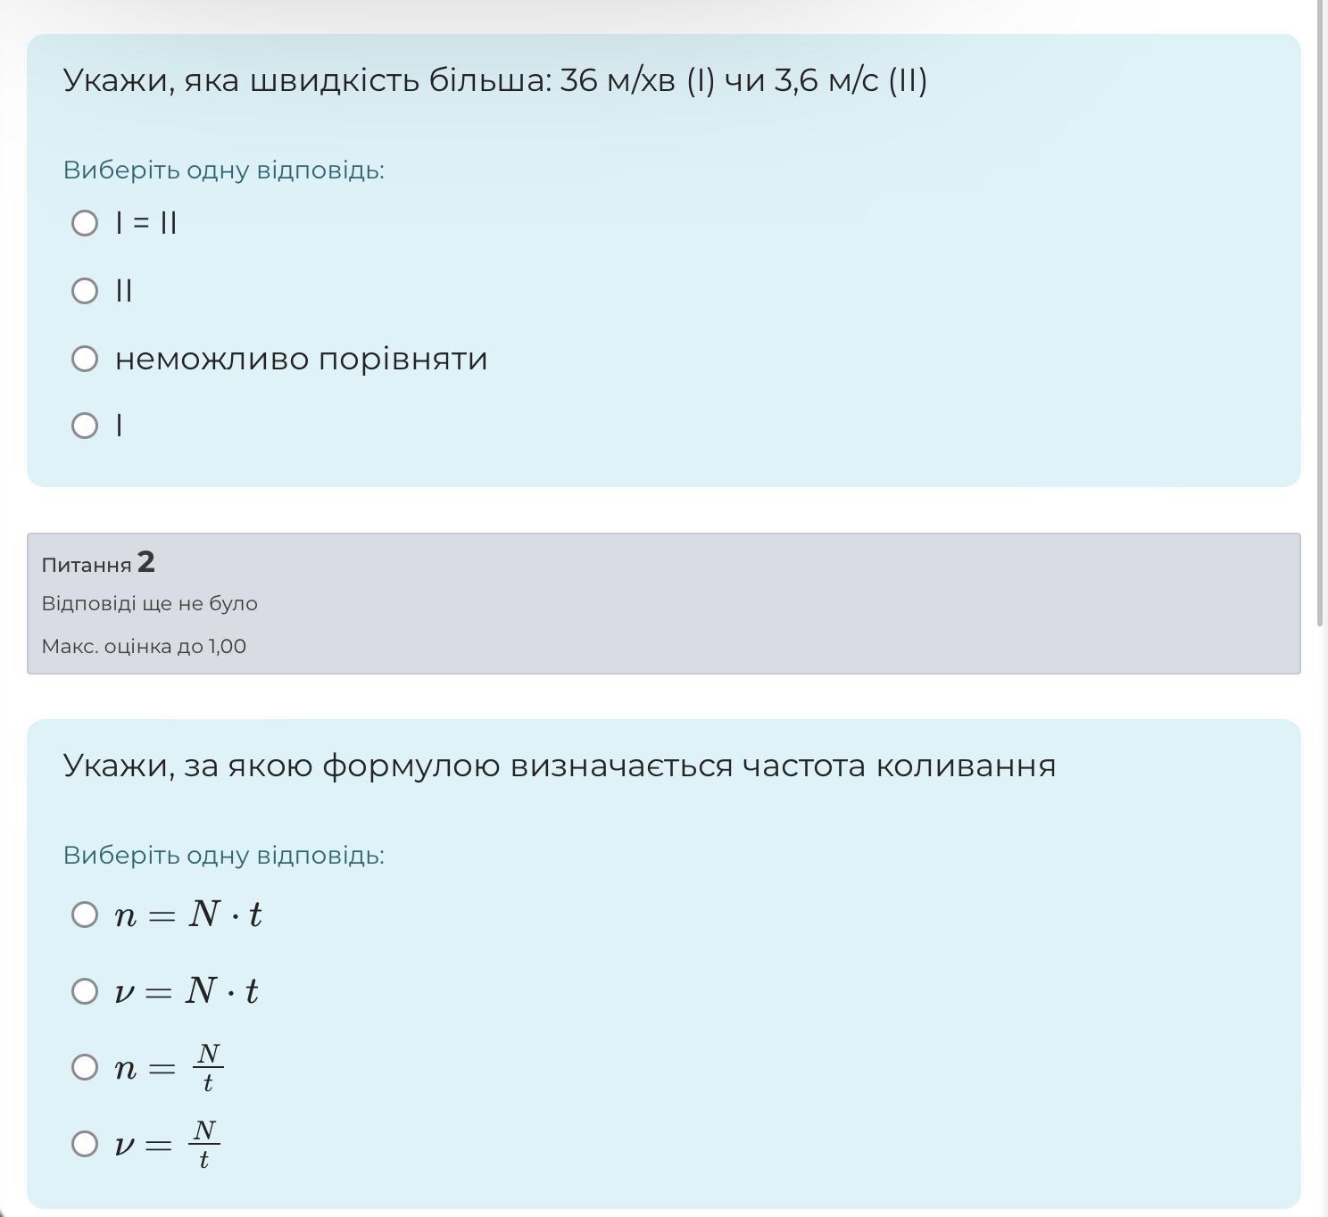Pick the answer 'I' radio button
This screenshot has width=1328, height=1217.
tap(85, 426)
